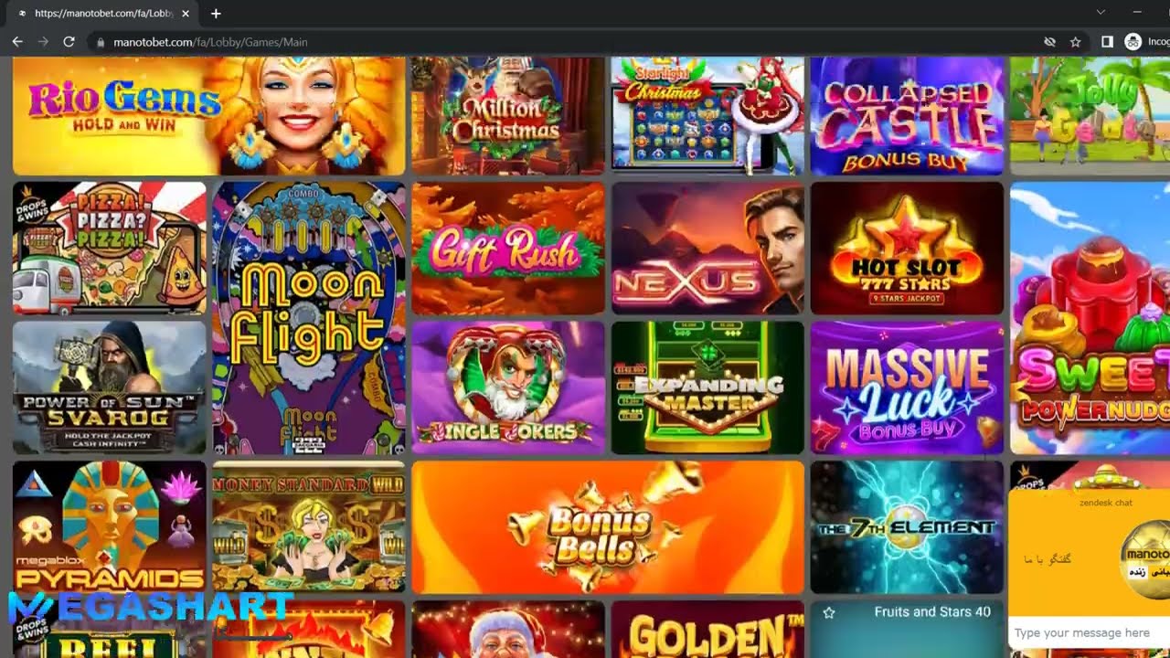Click the browser back arrow
This screenshot has height=658, width=1170.
(x=17, y=42)
